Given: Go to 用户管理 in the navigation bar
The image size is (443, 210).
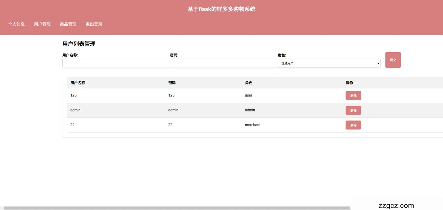Looking at the screenshot, I should click(42, 24).
